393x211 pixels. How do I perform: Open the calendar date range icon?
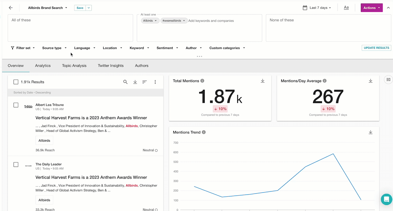coord(305,8)
